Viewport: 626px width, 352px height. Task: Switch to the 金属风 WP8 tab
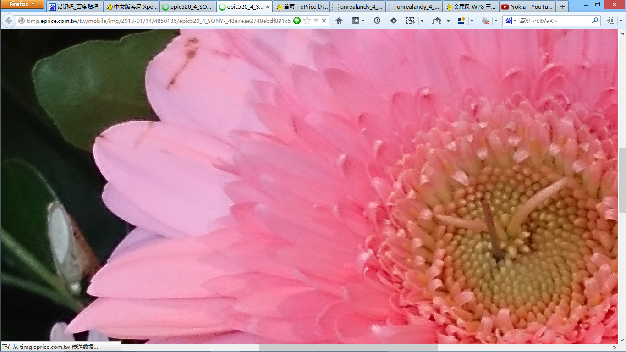[472, 7]
